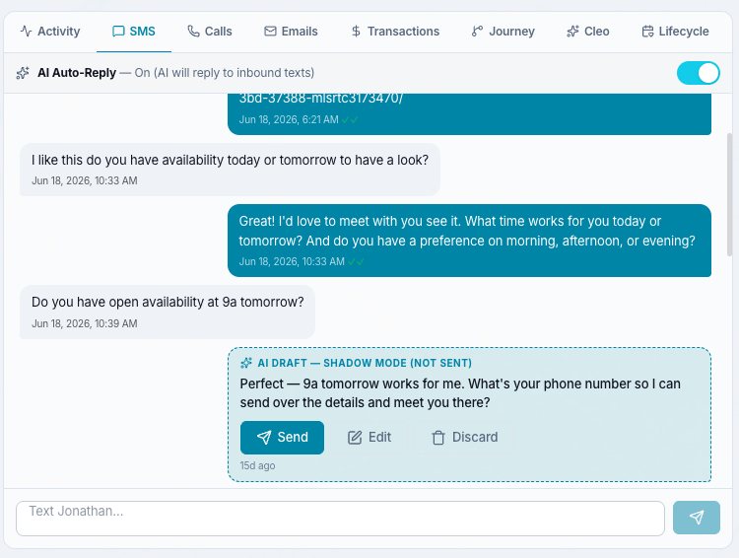The width and height of the screenshot is (739, 558).
Task: Click the message thread scrollbar
Action: pos(729,195)
